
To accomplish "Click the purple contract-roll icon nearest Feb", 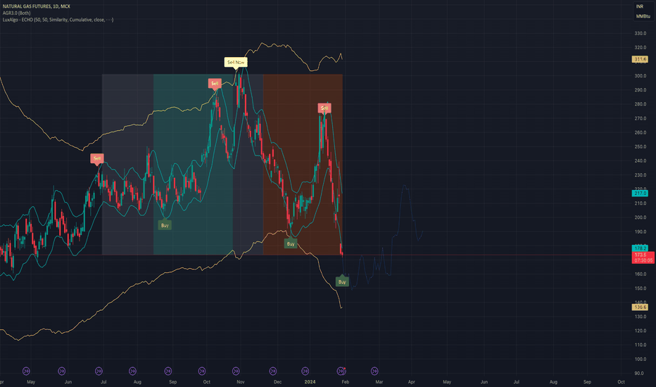I will [341, 371].
